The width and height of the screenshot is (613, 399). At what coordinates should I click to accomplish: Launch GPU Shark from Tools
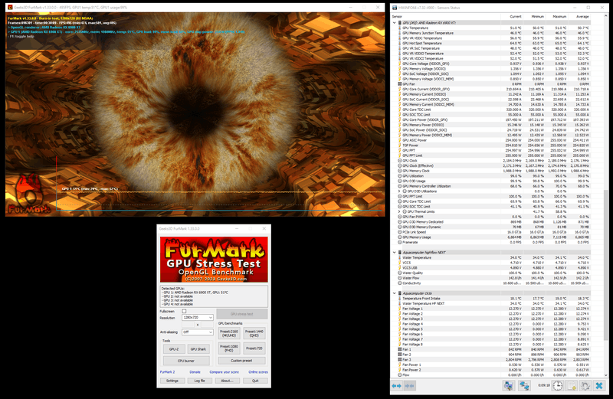198,349
